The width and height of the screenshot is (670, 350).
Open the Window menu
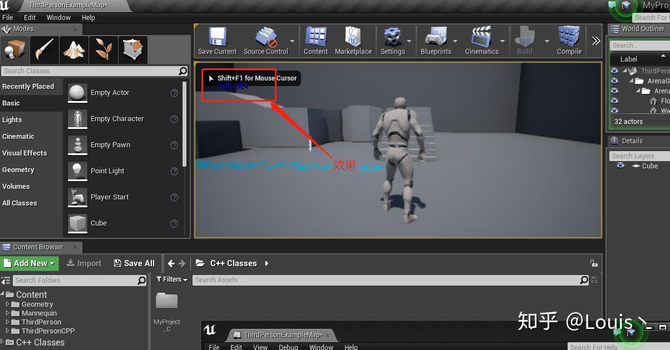[58, 17]
